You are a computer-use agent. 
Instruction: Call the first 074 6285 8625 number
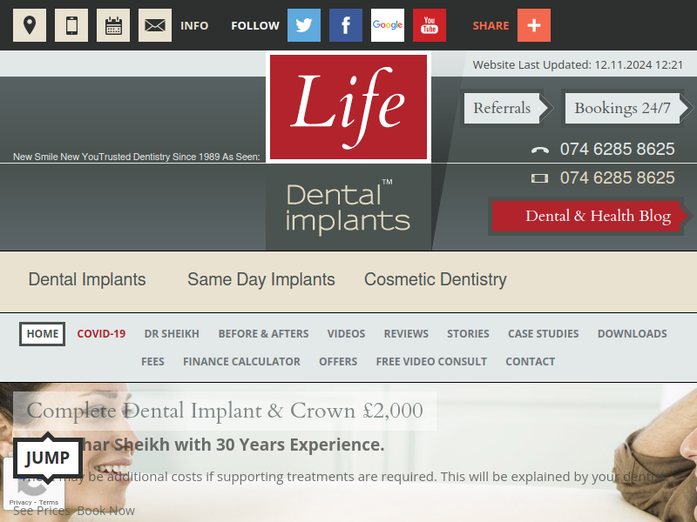618,149
